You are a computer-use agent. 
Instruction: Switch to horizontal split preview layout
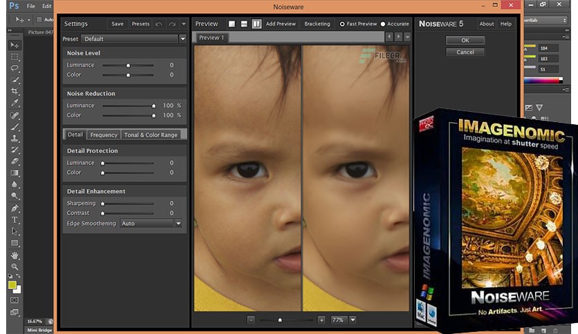point(244,24)
